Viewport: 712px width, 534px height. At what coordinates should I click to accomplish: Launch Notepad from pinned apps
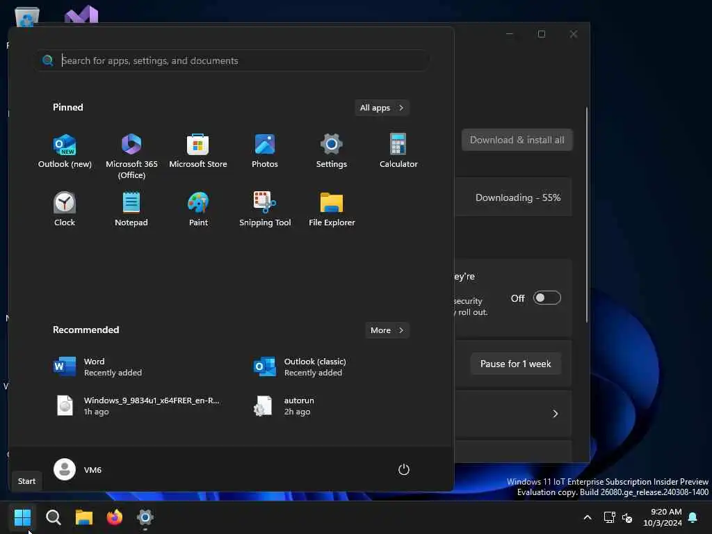point(131,210)
